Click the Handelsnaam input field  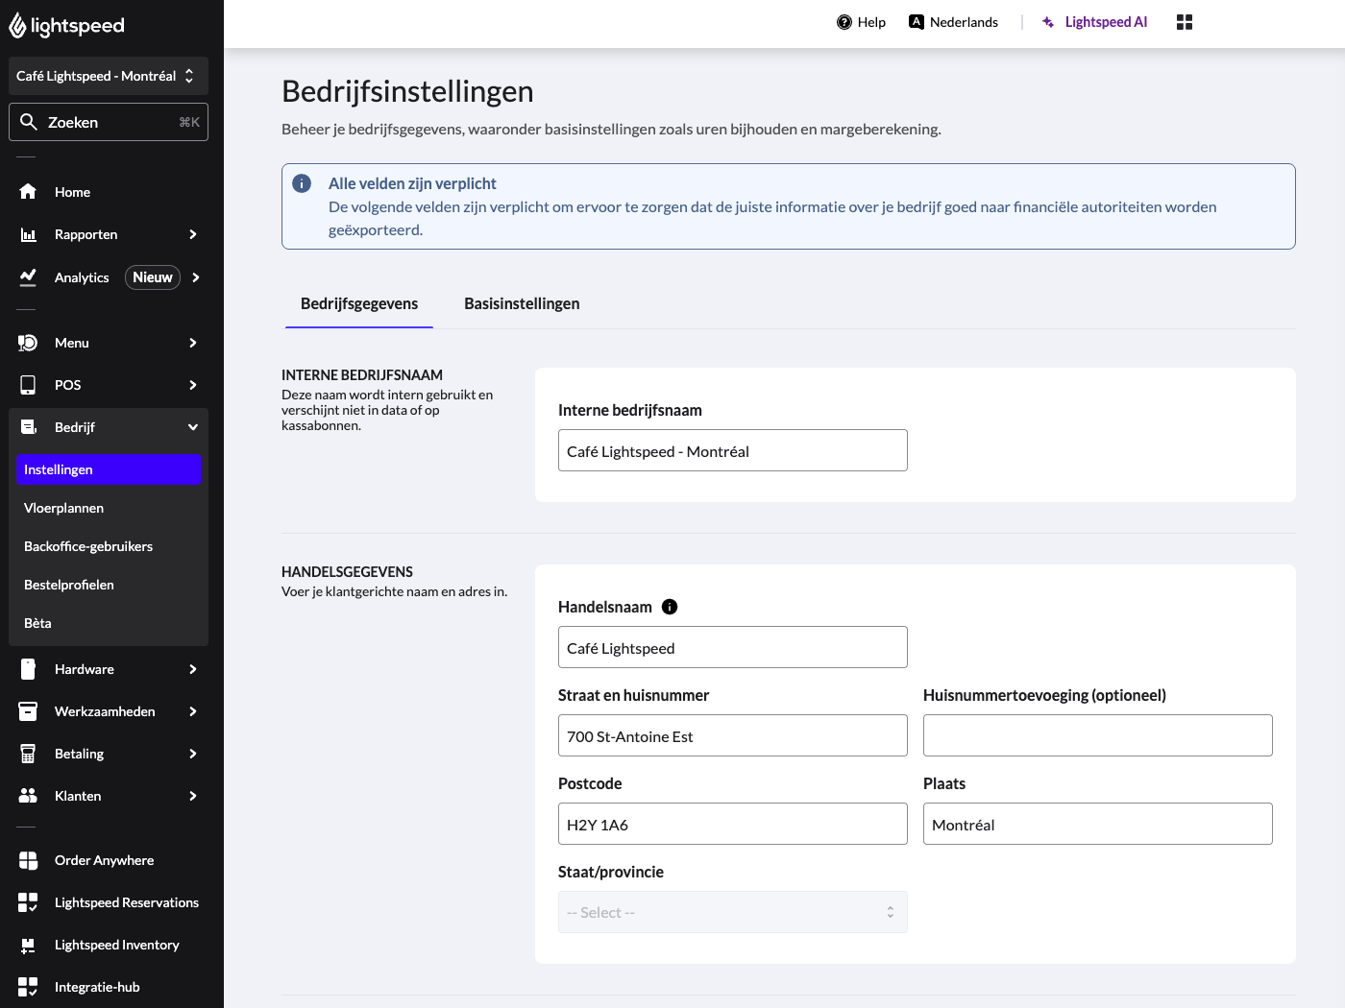tap(733, 647)
